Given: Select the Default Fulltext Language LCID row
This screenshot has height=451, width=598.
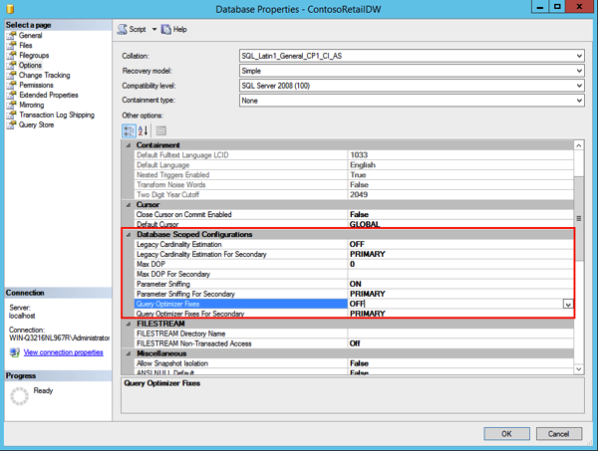Looking at the screenshot, I should pyautogui.click(x=354, y=155).
